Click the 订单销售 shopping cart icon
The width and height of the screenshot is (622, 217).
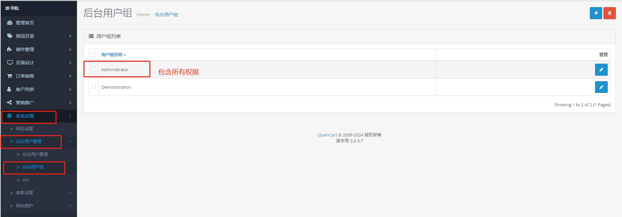(x=10, y=76)
